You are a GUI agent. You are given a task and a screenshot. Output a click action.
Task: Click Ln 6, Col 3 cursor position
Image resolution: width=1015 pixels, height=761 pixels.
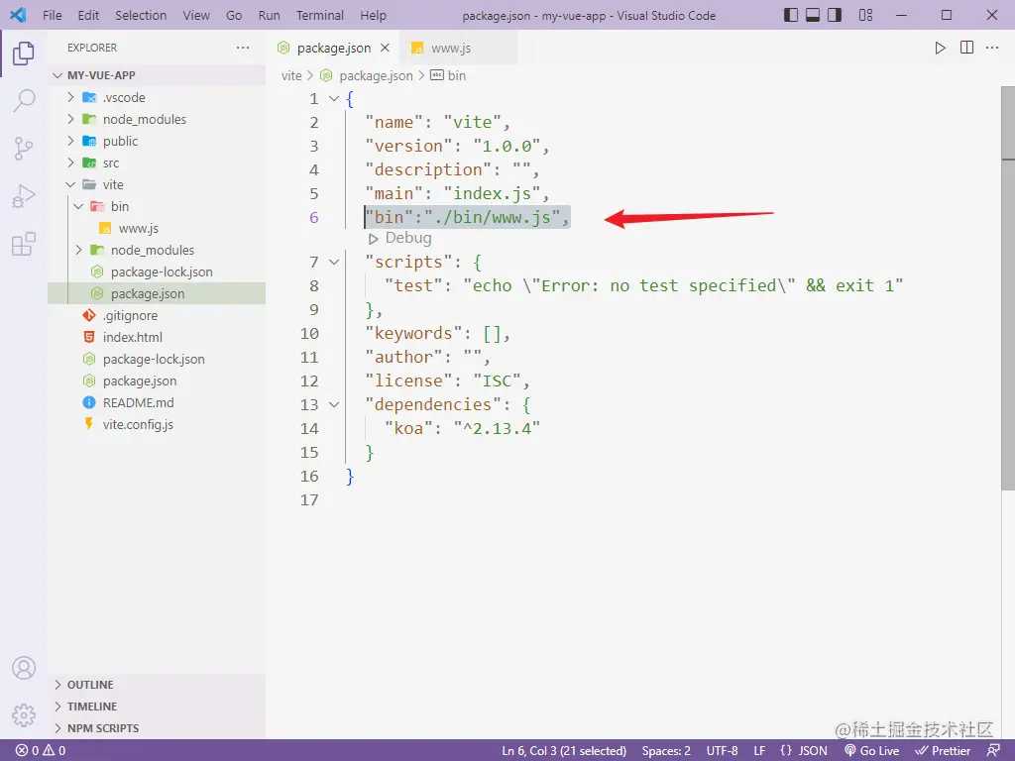(x=564, y=751)
